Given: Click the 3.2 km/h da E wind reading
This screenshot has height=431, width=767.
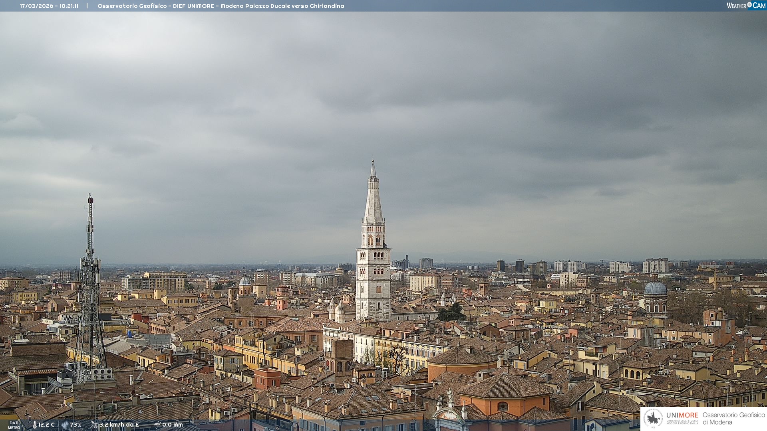Looking at the screenshot, I should [119, 425].
